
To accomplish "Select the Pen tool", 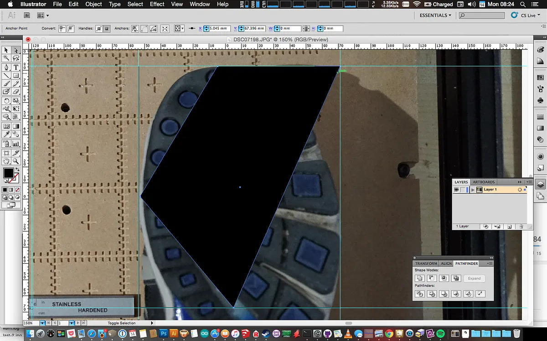I will click(6, 67).
